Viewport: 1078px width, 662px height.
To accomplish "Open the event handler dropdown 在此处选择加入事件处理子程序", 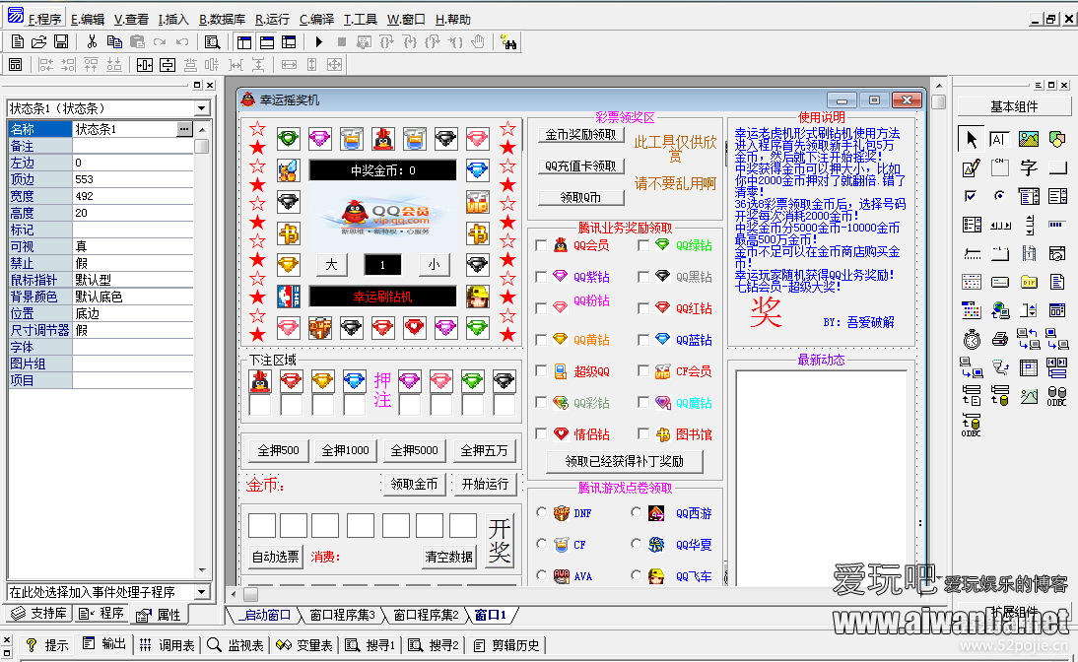I will click(x=201, y=592).
